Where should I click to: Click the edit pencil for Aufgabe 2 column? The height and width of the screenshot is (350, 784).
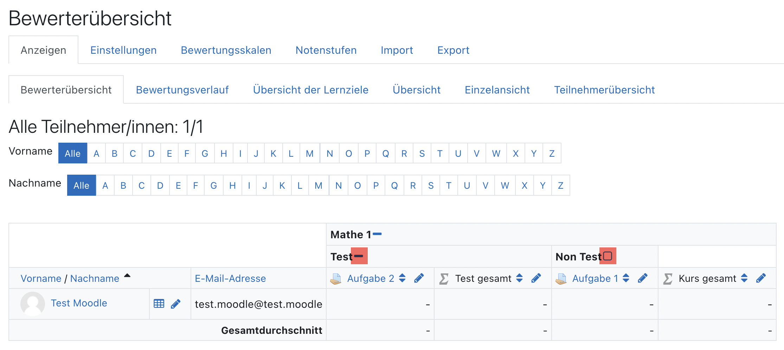(x=419, y=278)
